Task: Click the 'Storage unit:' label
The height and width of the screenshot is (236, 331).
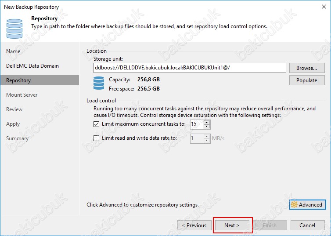Action: (x=108, y=59)
